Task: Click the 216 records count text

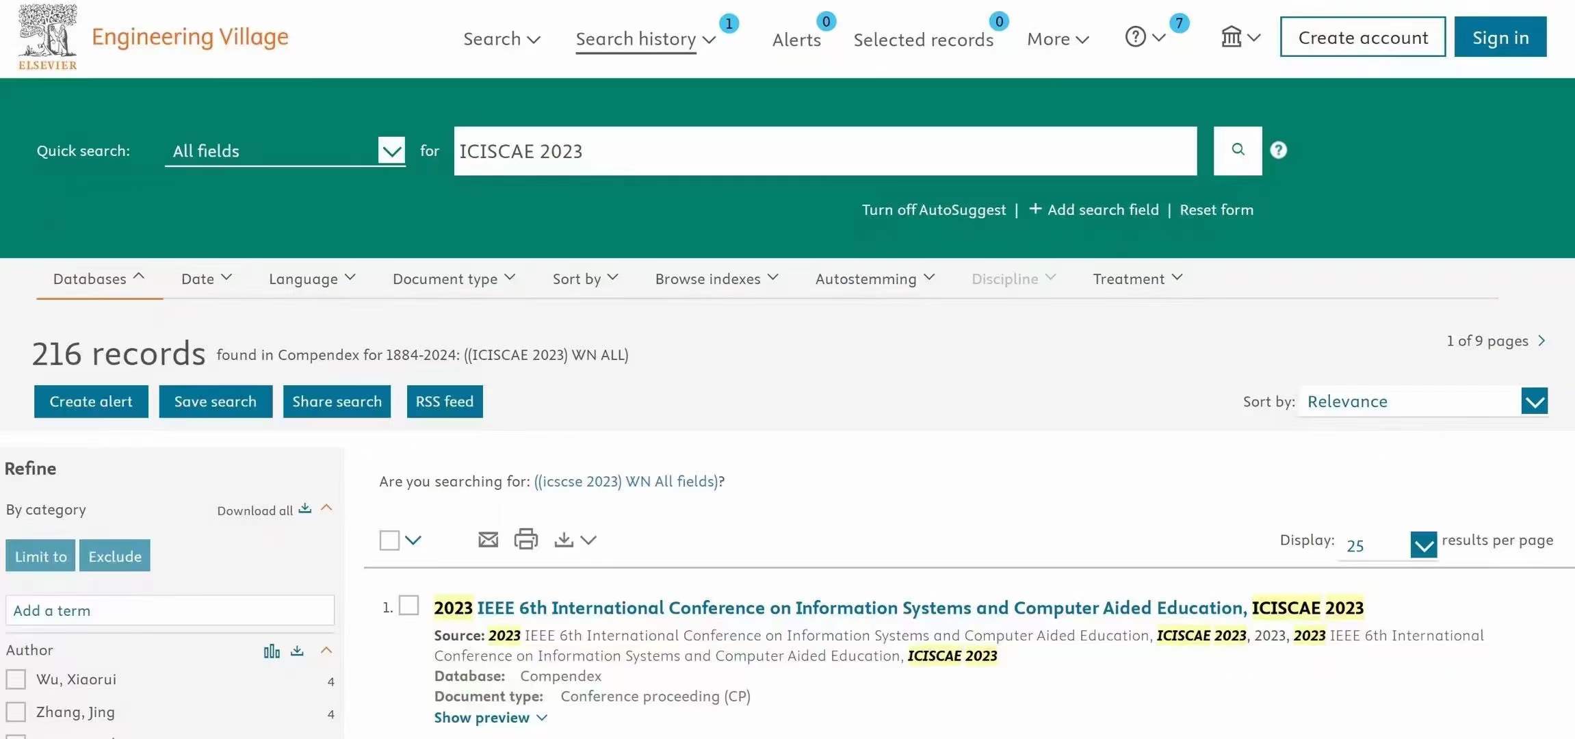Action: pyautogui.click(x=118, y=354)
